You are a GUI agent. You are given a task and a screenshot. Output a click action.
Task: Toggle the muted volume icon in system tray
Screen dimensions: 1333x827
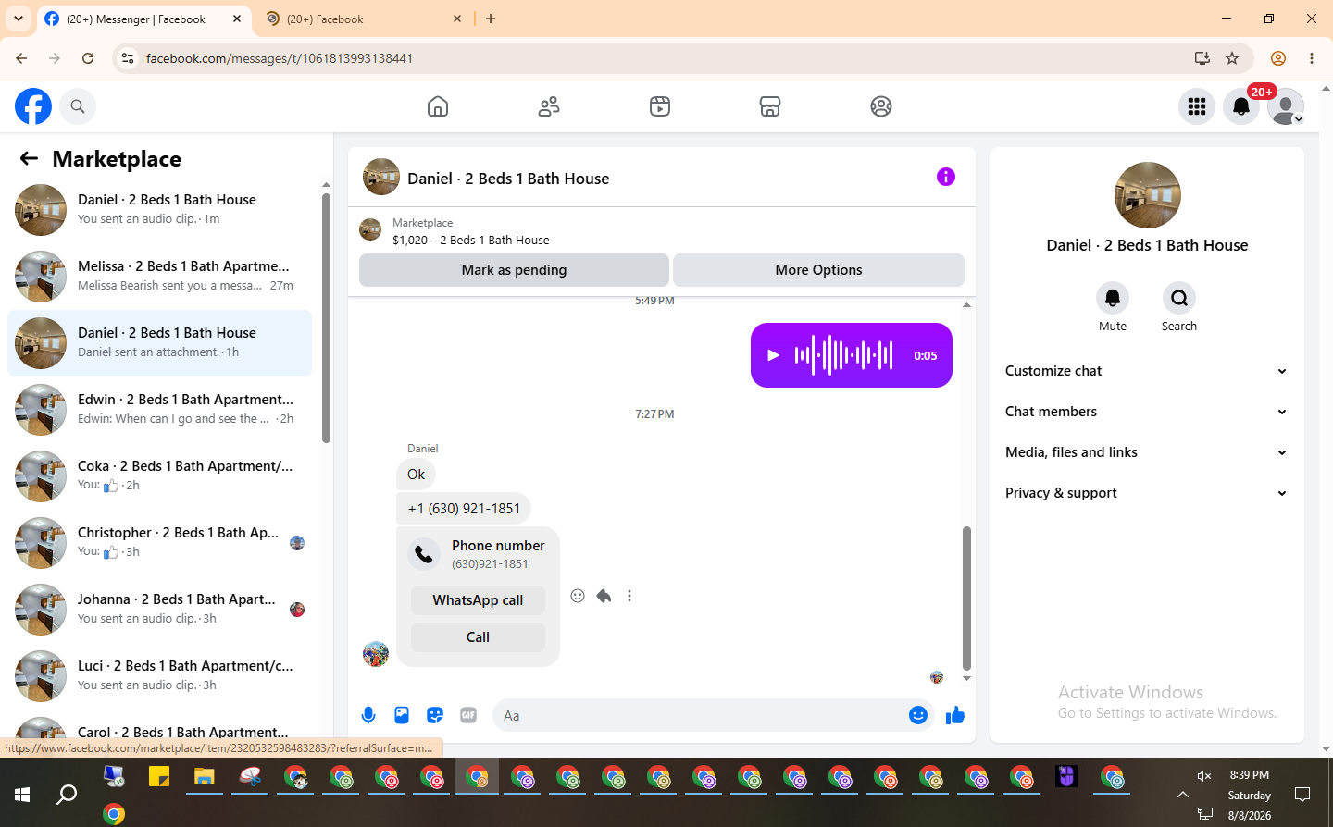[x=1204, y=776]
